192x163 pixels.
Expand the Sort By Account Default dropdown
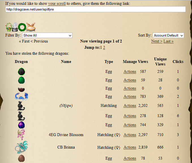pos(168,35)
